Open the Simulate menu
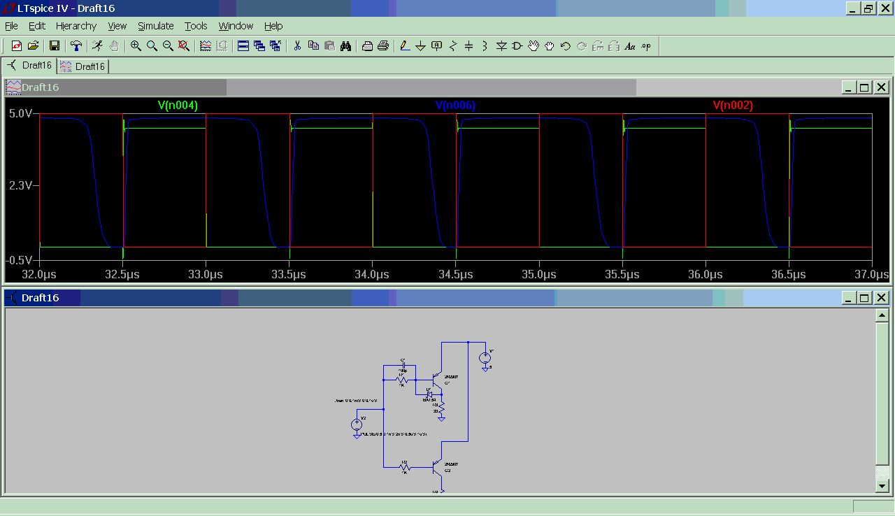The width and height of the screenshot is (895, 516). click(x=155, y=26)
